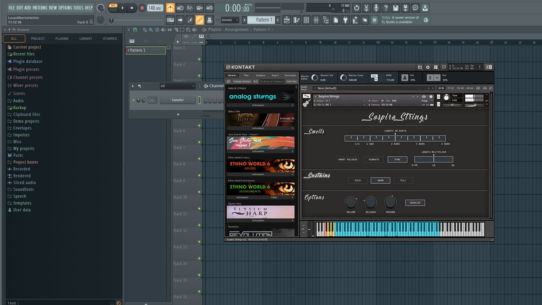This screenshot has height=305, width=542.
Task: Click the Kontakt library refresh icon
Action: point(229,81)
